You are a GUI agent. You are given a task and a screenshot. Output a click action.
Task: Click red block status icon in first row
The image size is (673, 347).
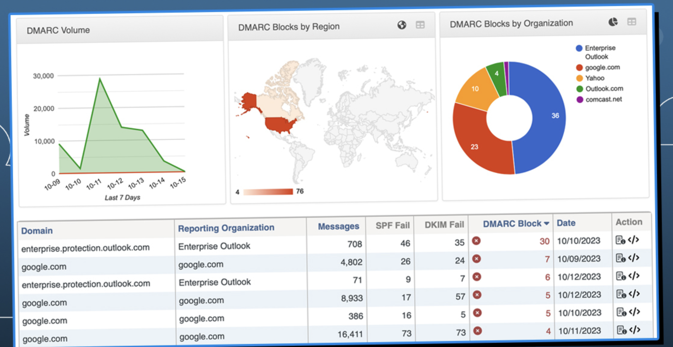click(x=476, y=241)
